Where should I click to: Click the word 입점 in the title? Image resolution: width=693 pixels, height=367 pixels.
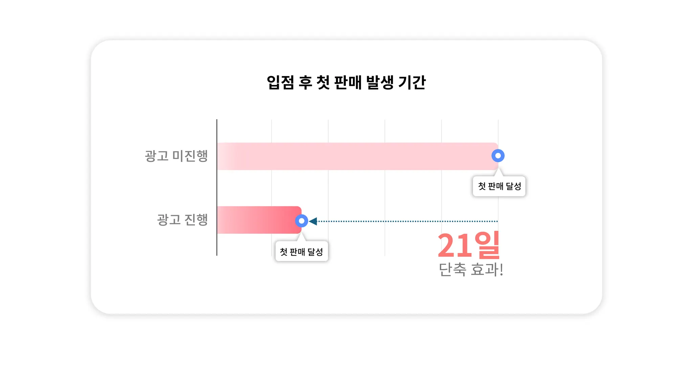281,83
